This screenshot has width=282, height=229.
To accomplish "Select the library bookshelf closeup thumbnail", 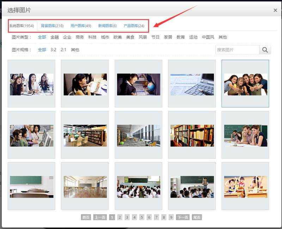I will pos(192,135).
